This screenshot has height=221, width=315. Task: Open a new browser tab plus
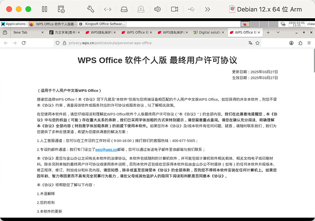[x=268, y=32]
